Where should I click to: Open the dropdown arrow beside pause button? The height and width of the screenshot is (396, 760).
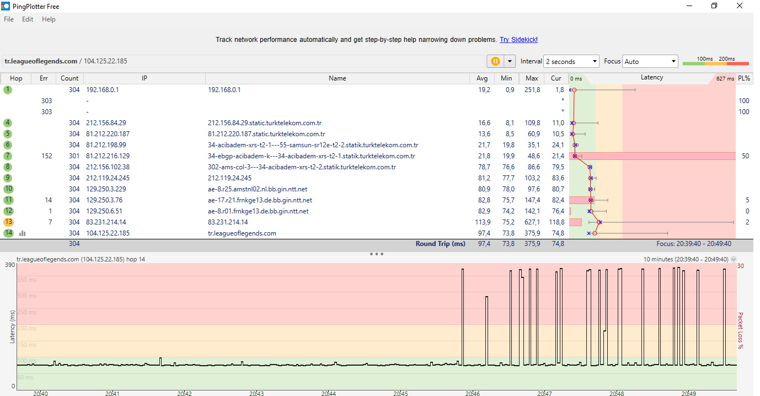pos(510,61)
